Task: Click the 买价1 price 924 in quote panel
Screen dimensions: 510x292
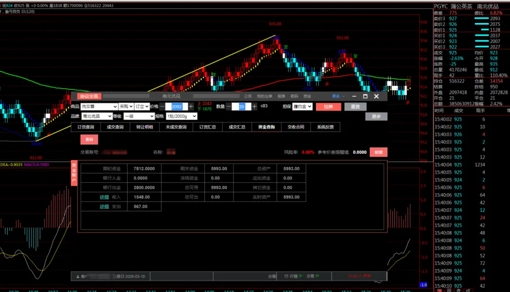Action: pyautogui.click(x=453, y=36)
